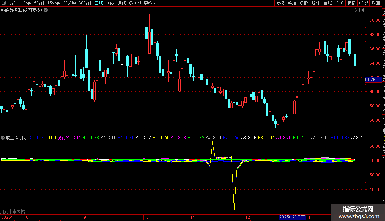Click the 叠加 overlay button
The width and height of the screenshot is (385, 221).
[292, 3]
